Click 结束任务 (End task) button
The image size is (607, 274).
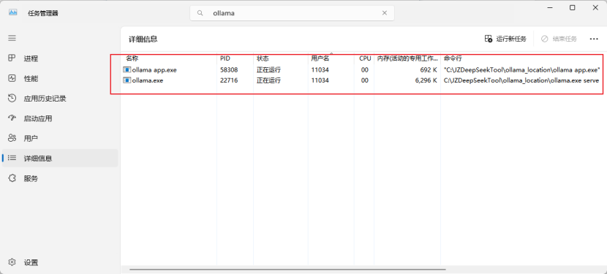559,39
